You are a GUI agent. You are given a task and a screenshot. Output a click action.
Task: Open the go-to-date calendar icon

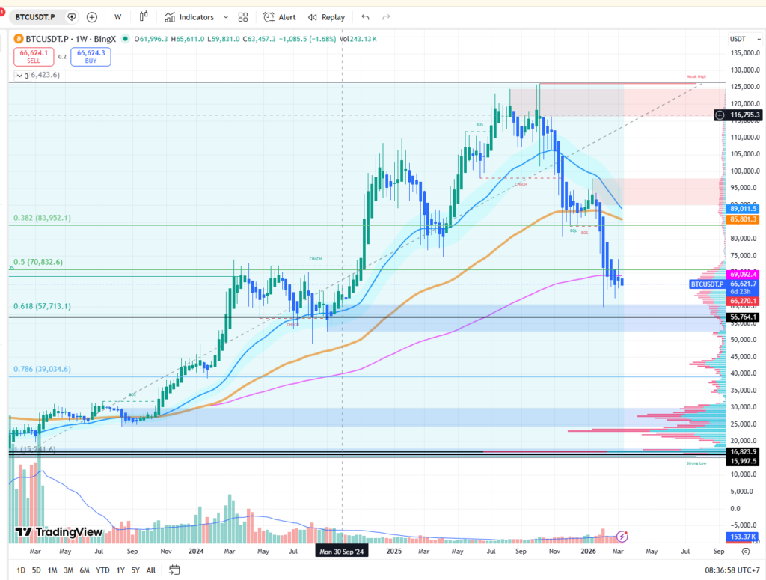174,570
